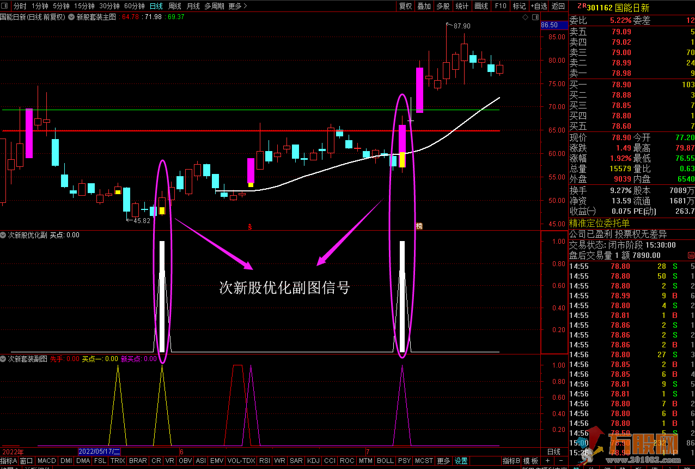Expand the 更多 periods dropdown at top

237,6
